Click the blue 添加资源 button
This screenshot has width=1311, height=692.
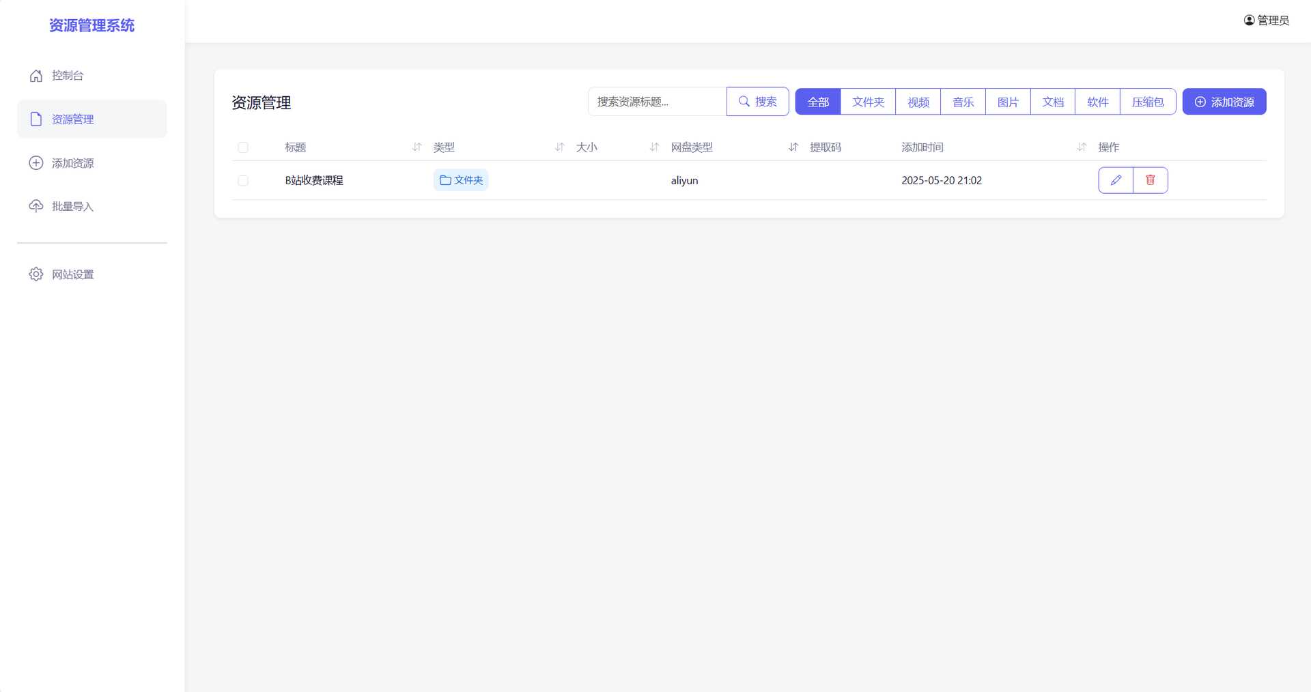pyautogui.click(x=1224, y=102)
